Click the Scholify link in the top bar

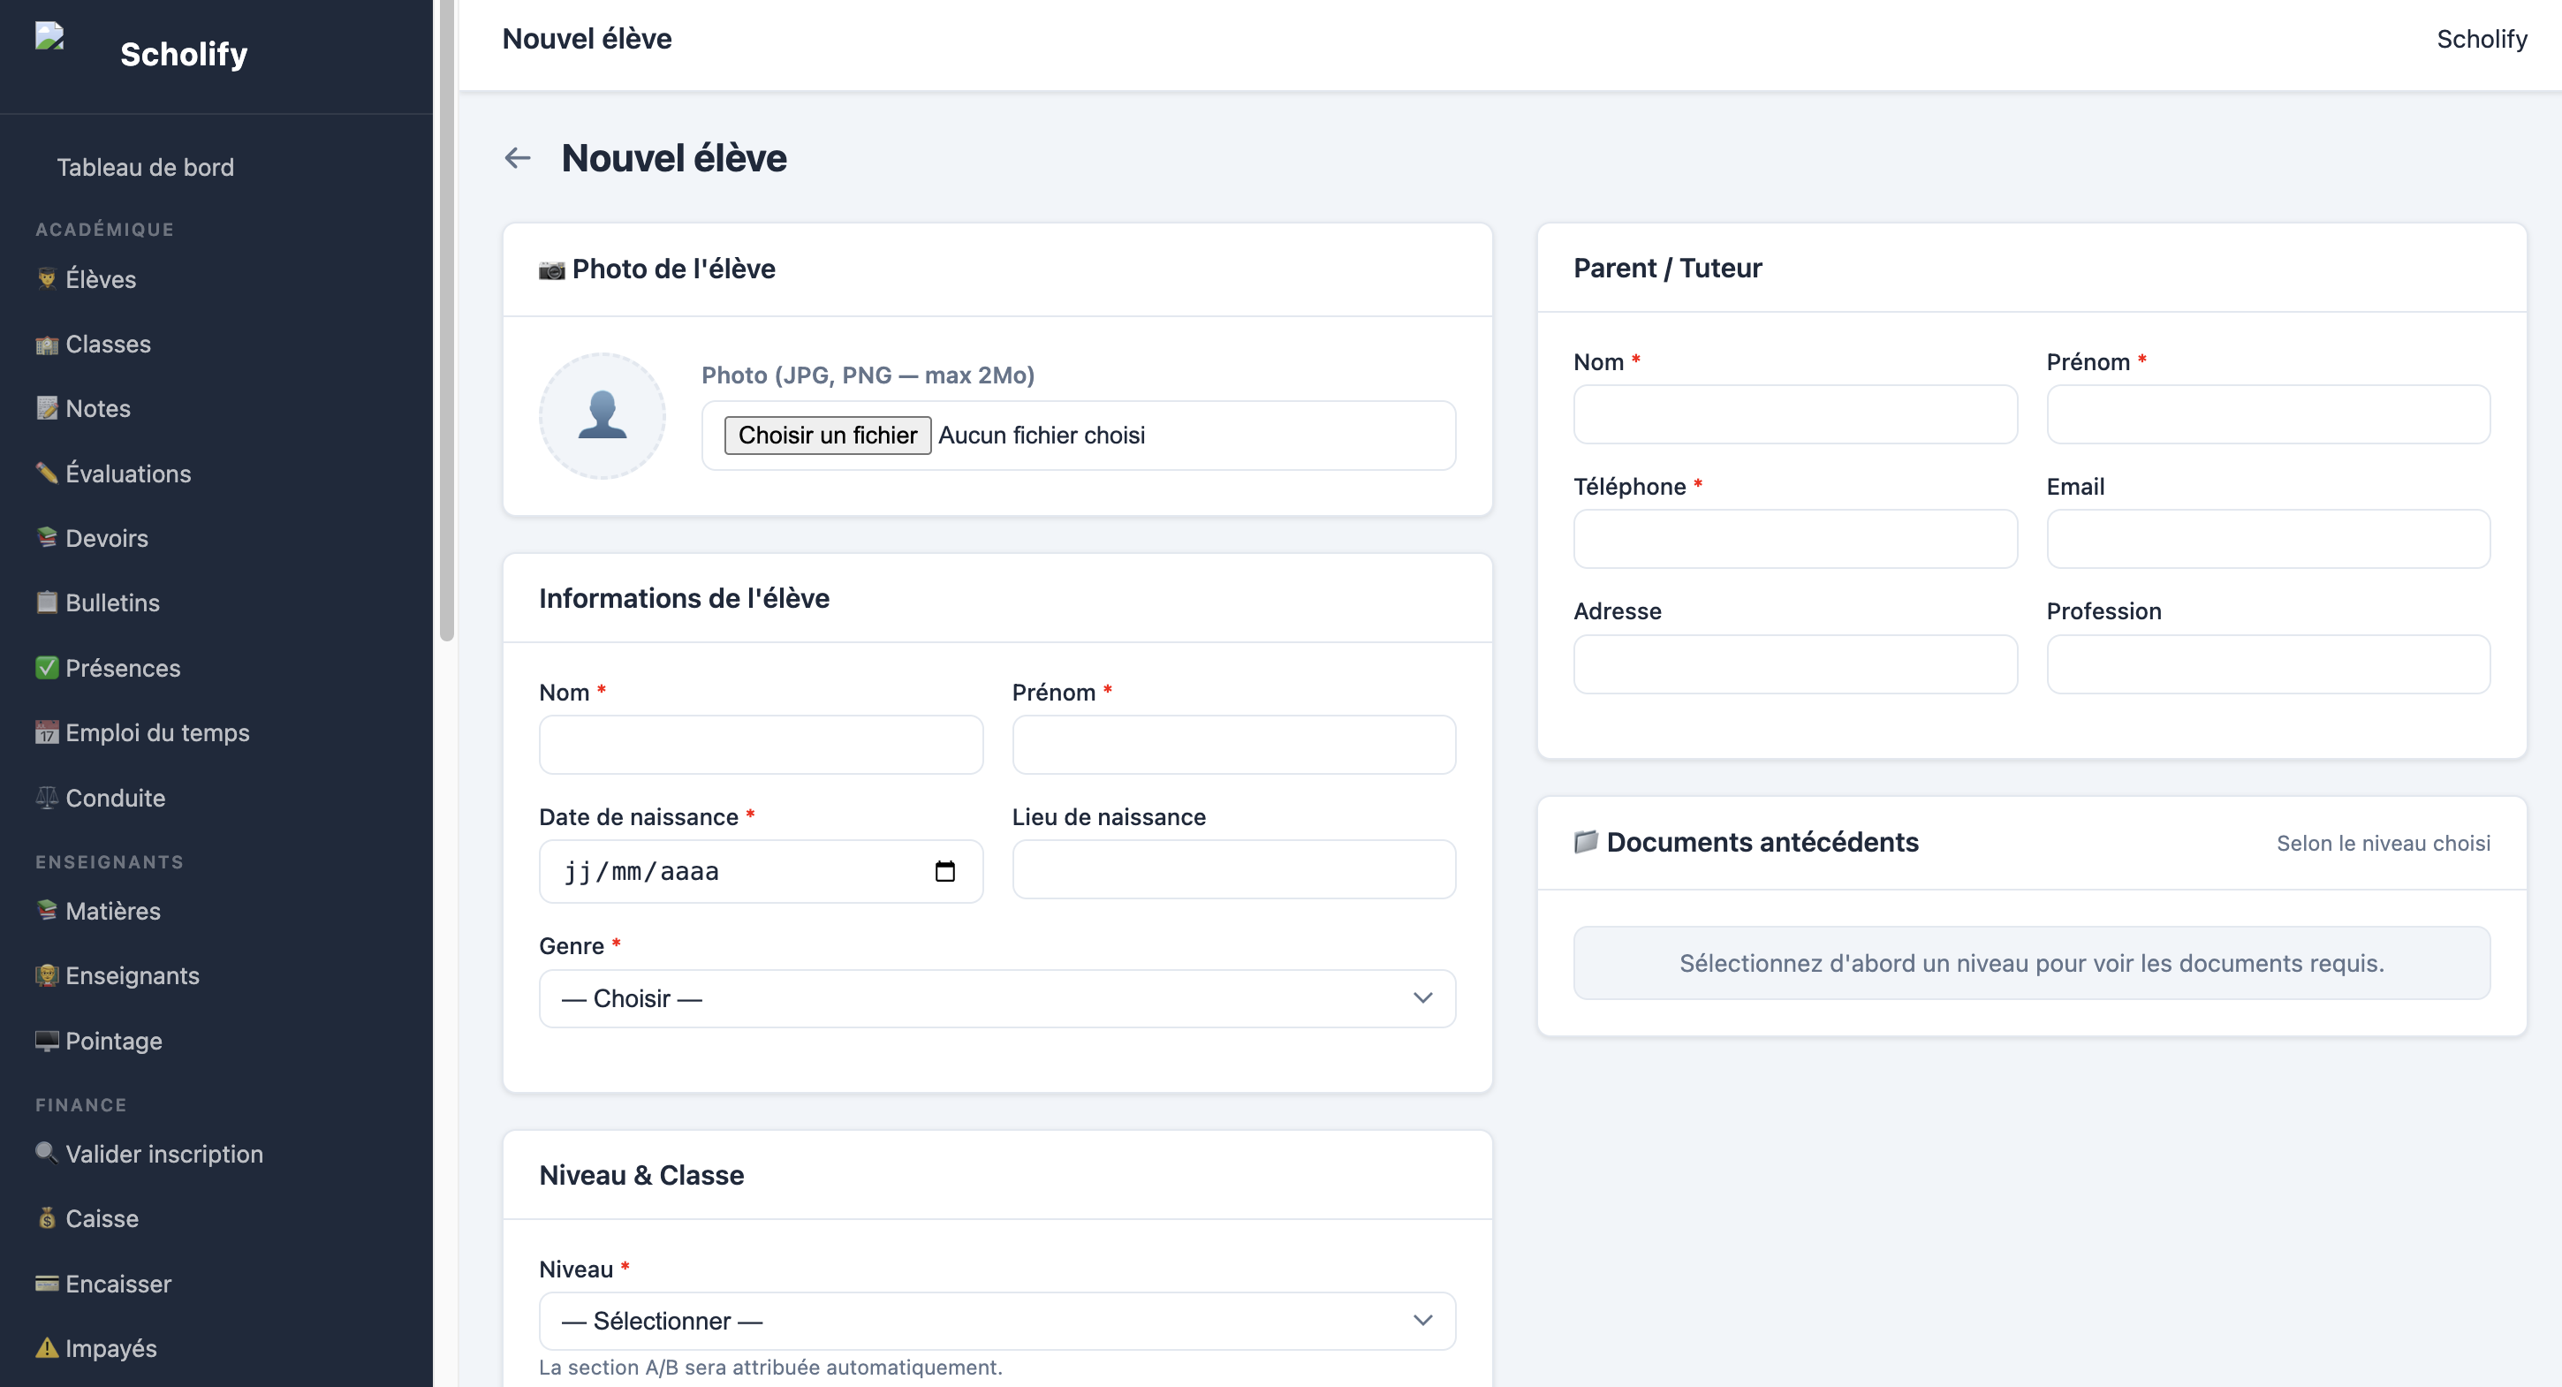pos(2481,39)
